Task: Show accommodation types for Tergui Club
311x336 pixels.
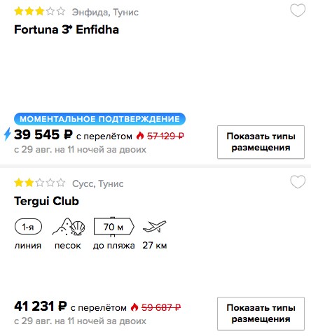Action: coord(261,314)
